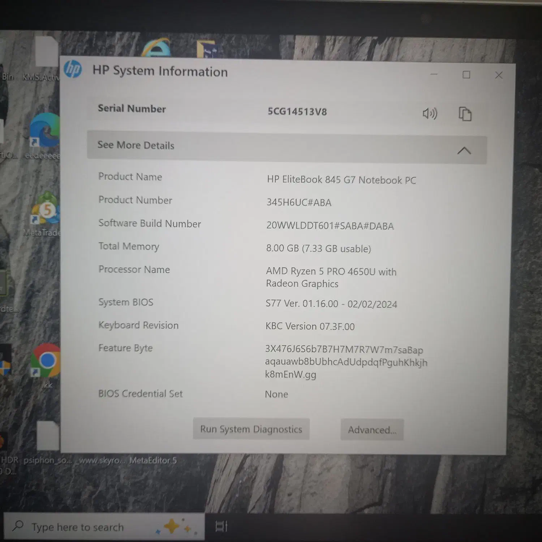The width and height of the screenshot is (542, 542).
Task: Copy system info with the clipboard icon
Action: tap(465, 114)
